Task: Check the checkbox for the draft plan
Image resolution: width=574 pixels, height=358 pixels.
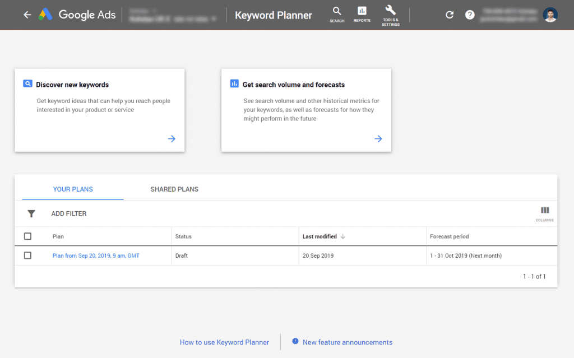Action: pos(27,255)
